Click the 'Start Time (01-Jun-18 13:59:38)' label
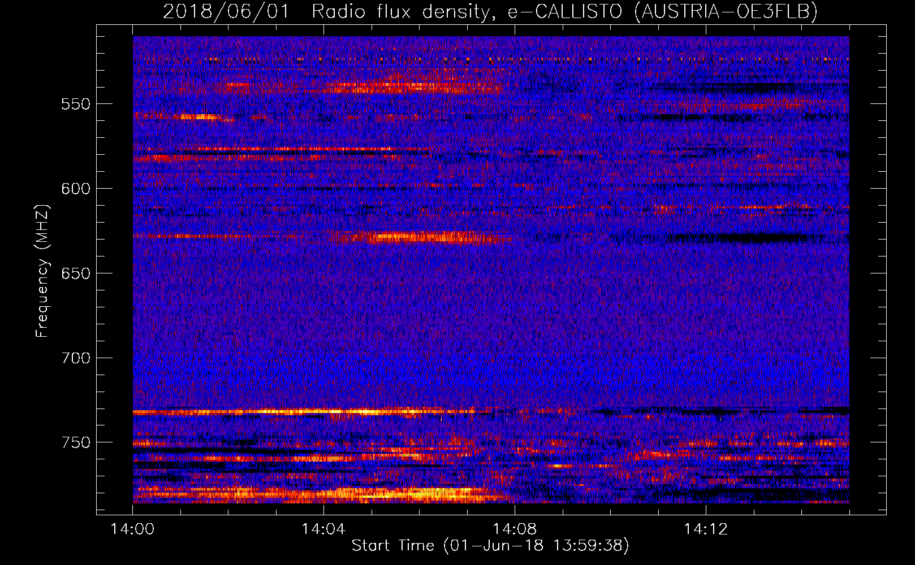This screenshot has height=565, width=915. pyautogui.click(x=490, y=546)
